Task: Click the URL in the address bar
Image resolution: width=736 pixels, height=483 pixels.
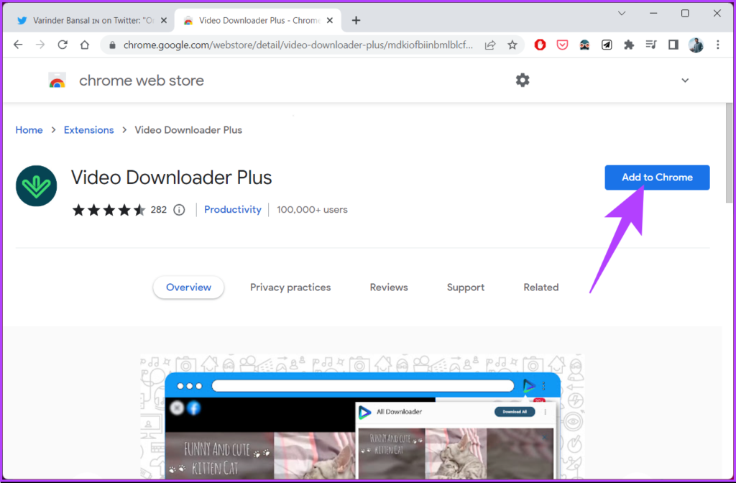Action: click(x=298, y=45)
